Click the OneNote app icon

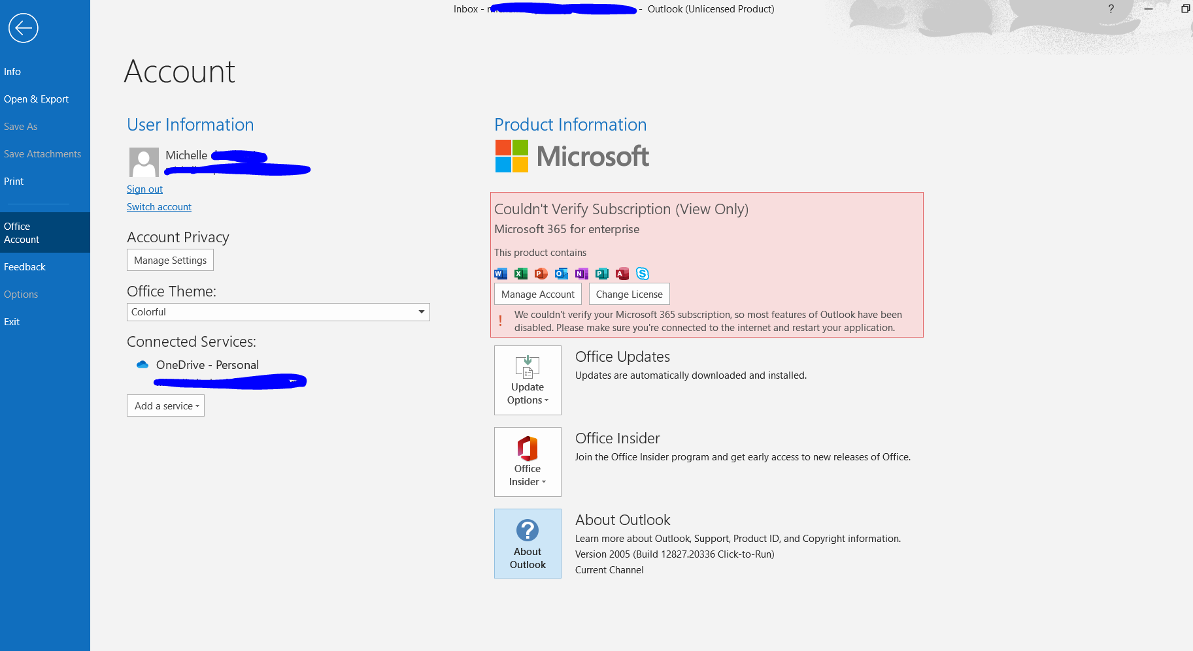[x=582, y=274]
